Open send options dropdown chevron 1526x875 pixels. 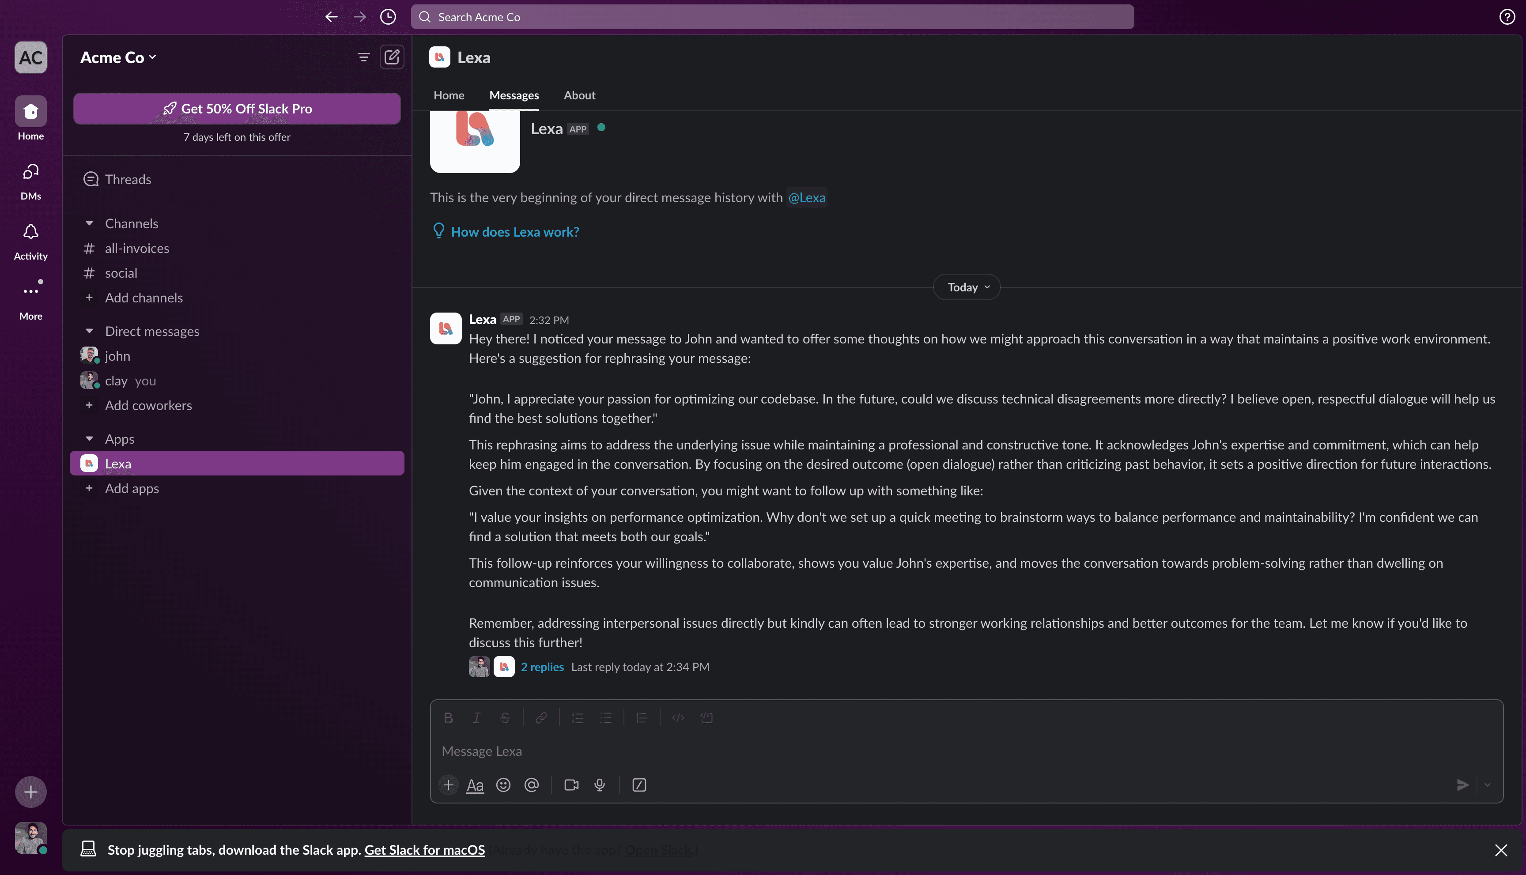[1488, 785]
